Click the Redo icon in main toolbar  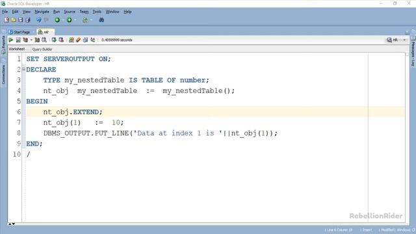46,20
